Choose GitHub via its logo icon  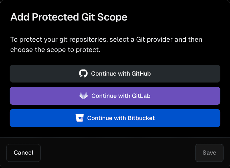[x=83, y=74]
